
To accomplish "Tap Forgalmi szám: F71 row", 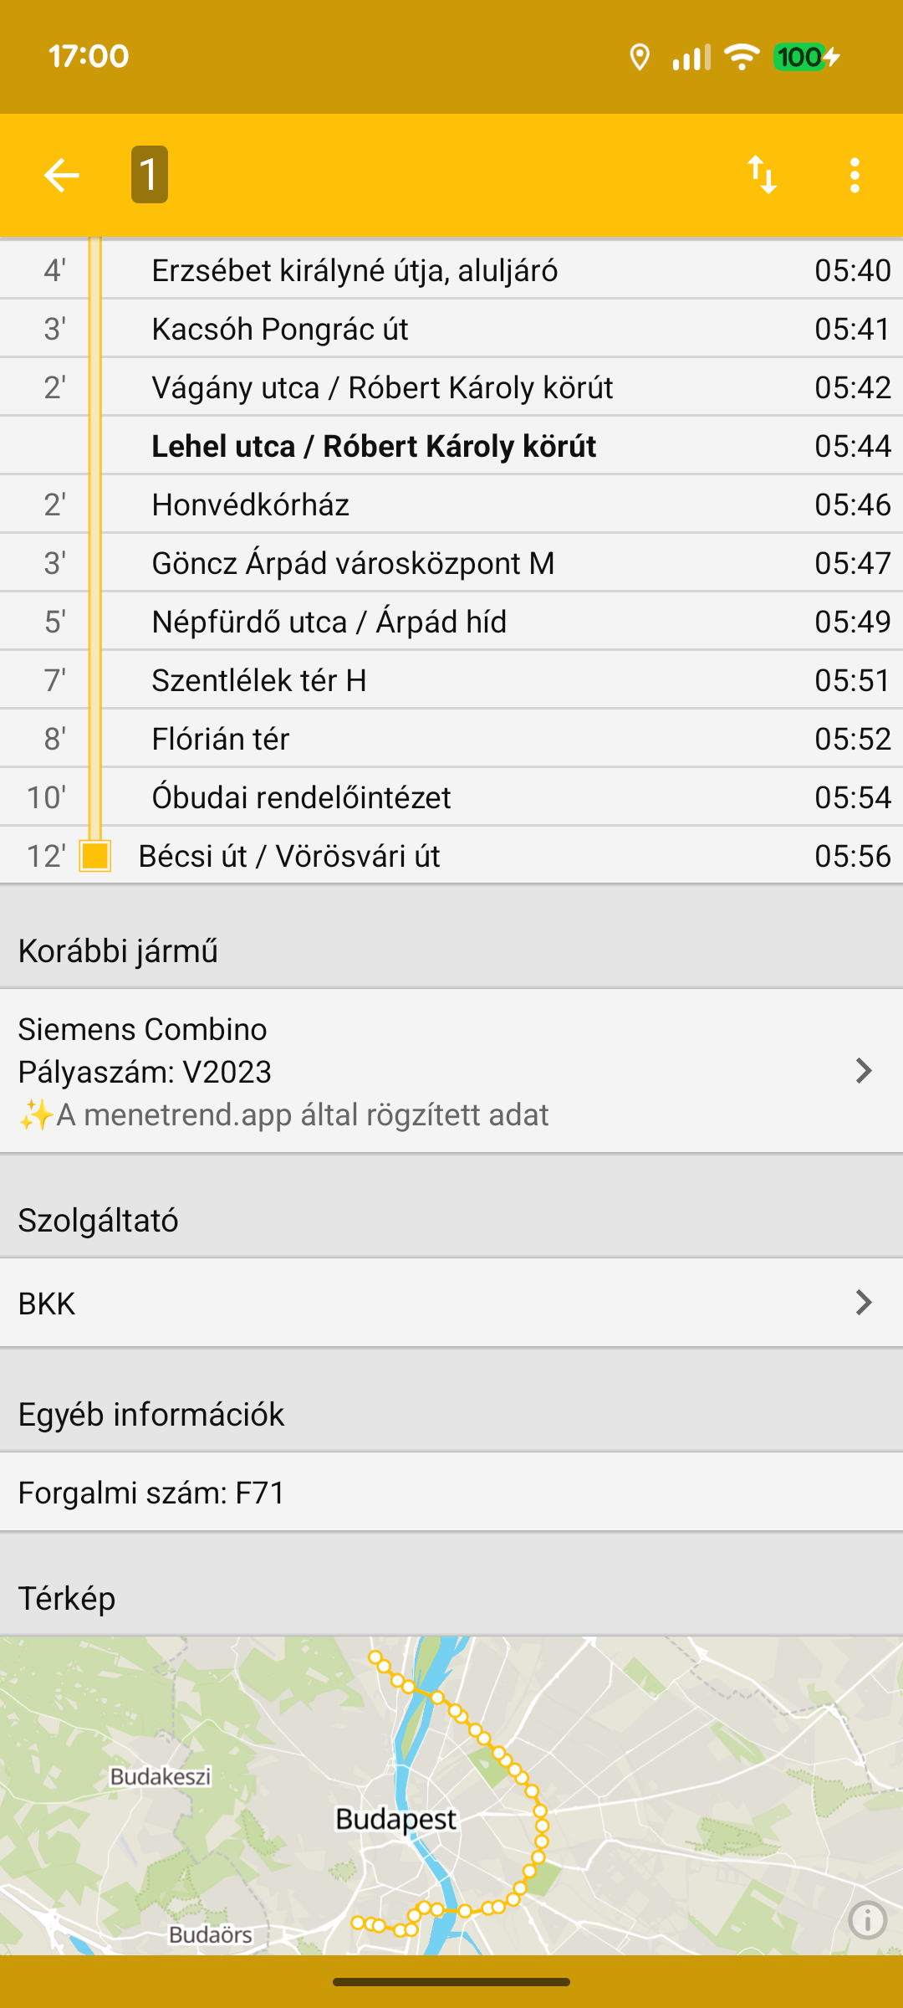I will point(451,1493).
